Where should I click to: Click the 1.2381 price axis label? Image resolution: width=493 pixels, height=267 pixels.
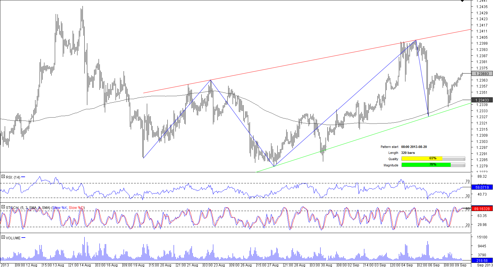[x=482, y=62]
